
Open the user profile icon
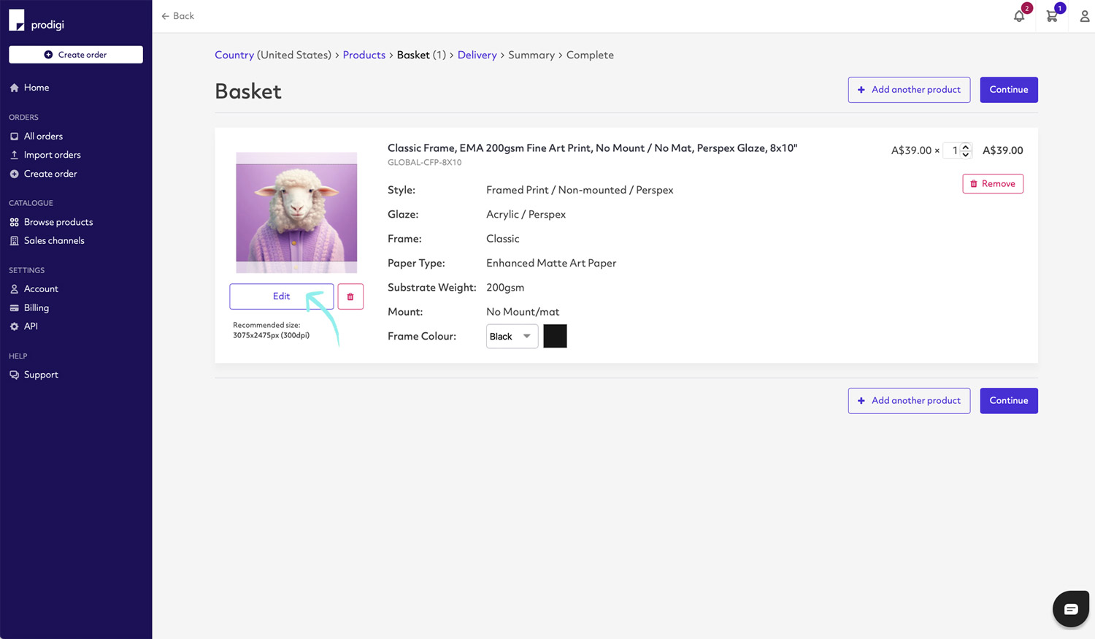point(1084,16)
